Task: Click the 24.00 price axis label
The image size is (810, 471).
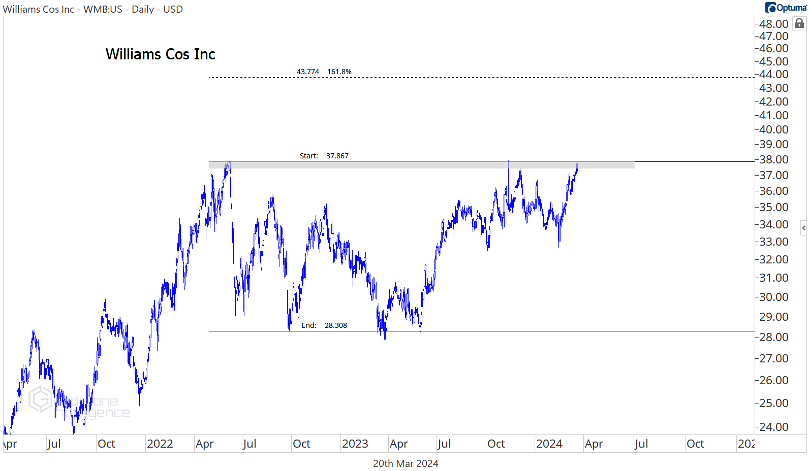Action: [x=774, y=427]
